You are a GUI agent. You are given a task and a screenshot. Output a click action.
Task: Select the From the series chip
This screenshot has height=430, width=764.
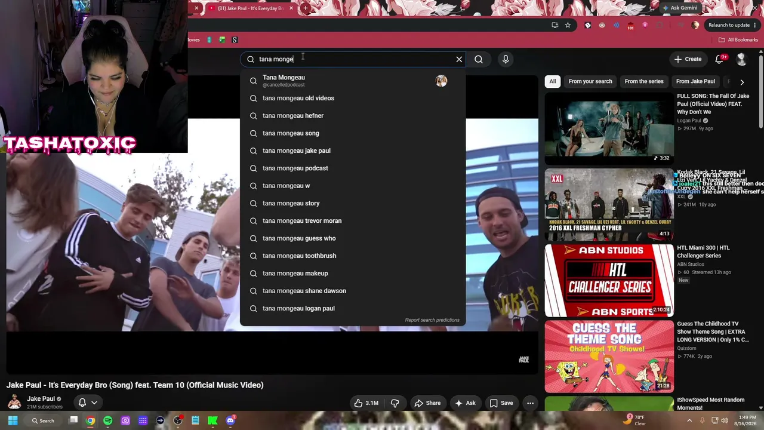[x=644, y=81]
